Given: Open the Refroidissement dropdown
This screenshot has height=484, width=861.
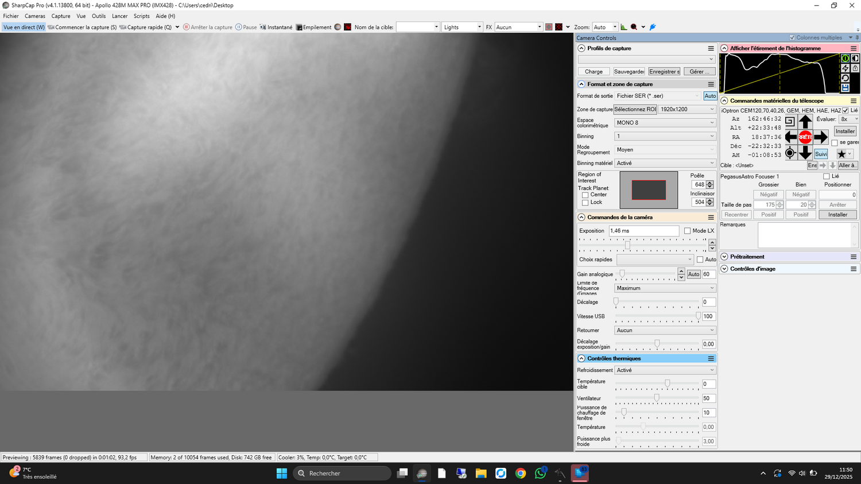Looking at the screenshot, I should coord(665,370).
